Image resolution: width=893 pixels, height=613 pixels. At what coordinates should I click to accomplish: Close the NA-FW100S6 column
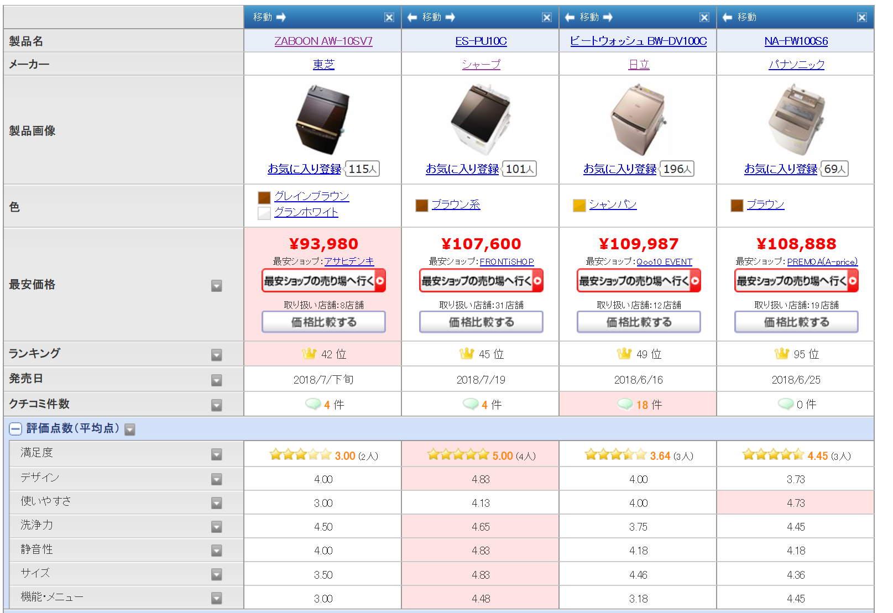click(862, 18)
